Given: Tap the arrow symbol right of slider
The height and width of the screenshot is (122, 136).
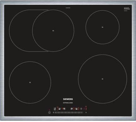Looking at the screenshot, I should coord(86,113).
